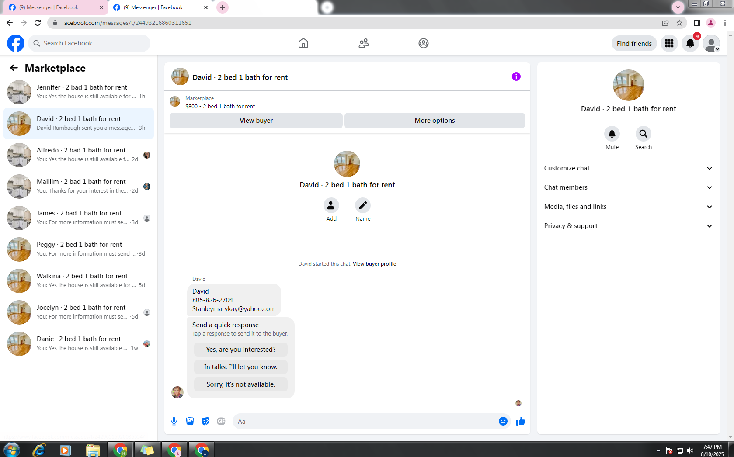Click the browser address bar URL
Image resolution: width=734 pixels, height=457 pixels.
tap(127, 23)
